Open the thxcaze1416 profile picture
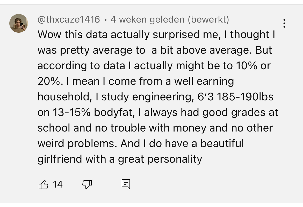The width and height of the screenshot is (303, 207). [19, 23]
